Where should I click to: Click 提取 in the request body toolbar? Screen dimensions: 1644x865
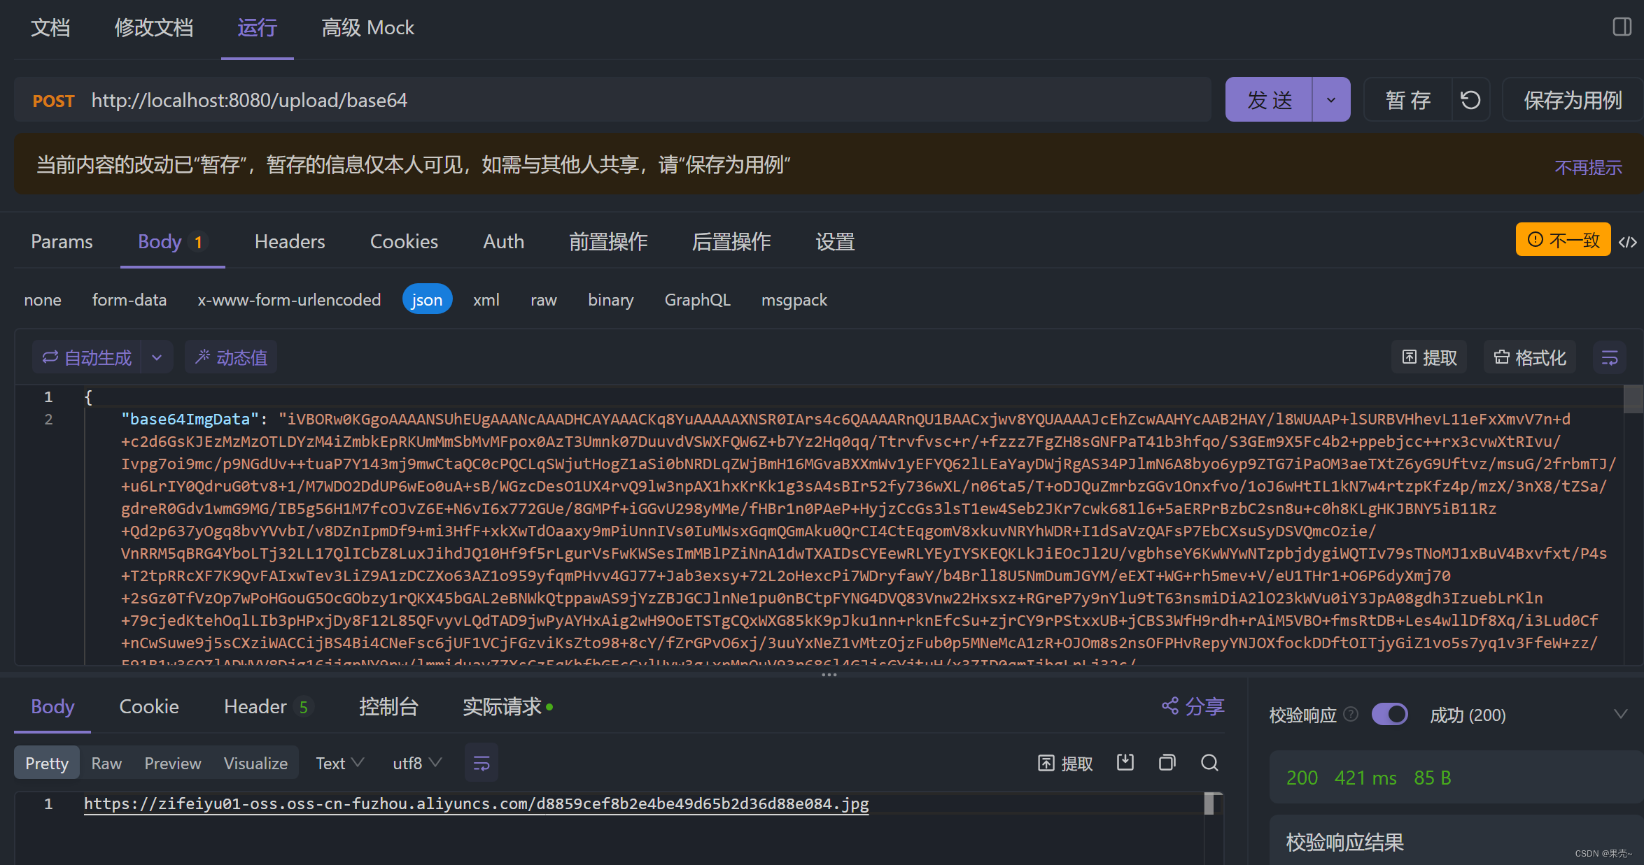click(x=1429, y=358)
